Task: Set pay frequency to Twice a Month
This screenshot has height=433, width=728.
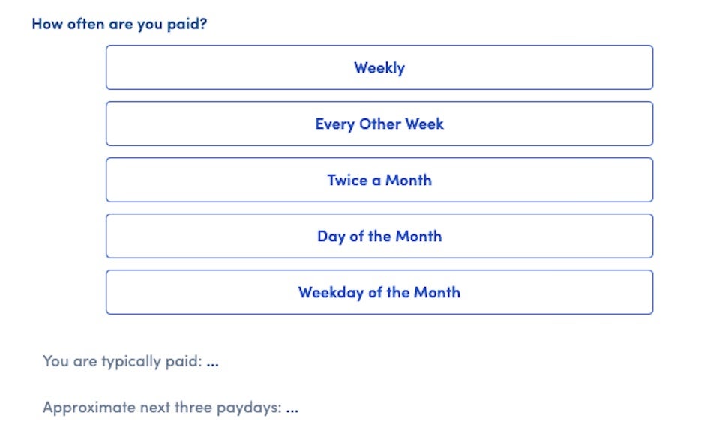Action: tap(379, 180)
